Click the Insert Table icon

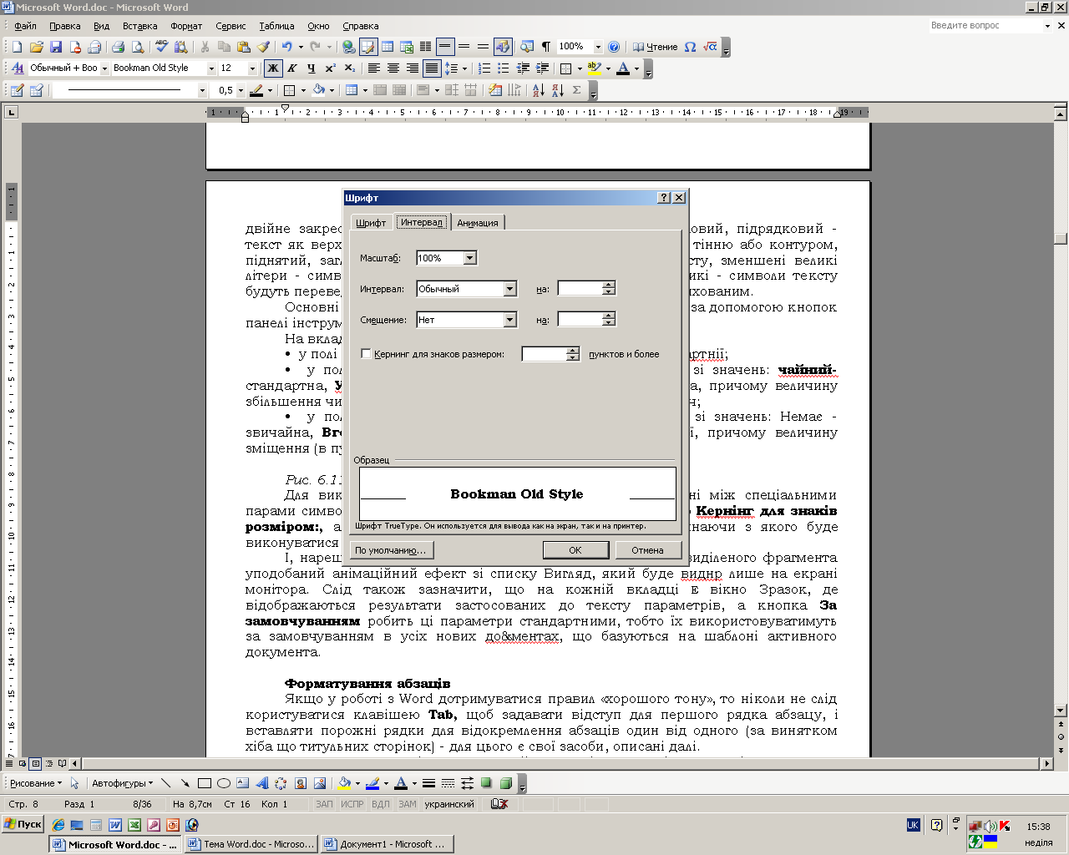click(388, 47)
